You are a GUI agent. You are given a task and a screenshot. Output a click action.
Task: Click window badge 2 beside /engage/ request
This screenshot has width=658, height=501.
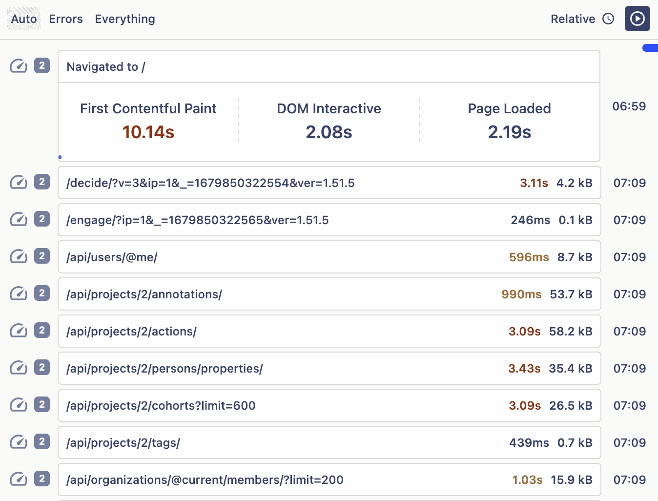[x=42, y=219]
